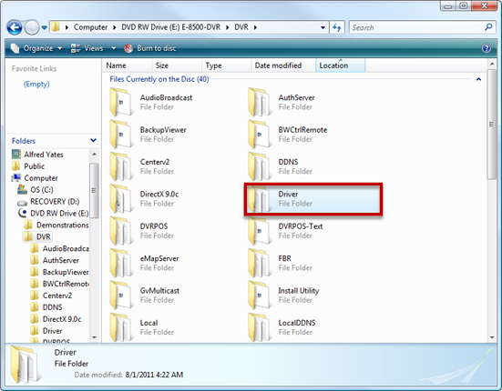The height and width of the screenshot is (391, 502).
Task: Collapse Files Currently on the Disc group
Action: [478, 79]
